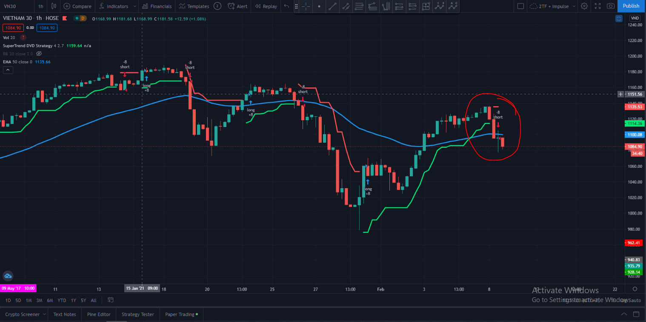Set range to All
The height and width of the screenshot is (322, 646).
(94, 300)
